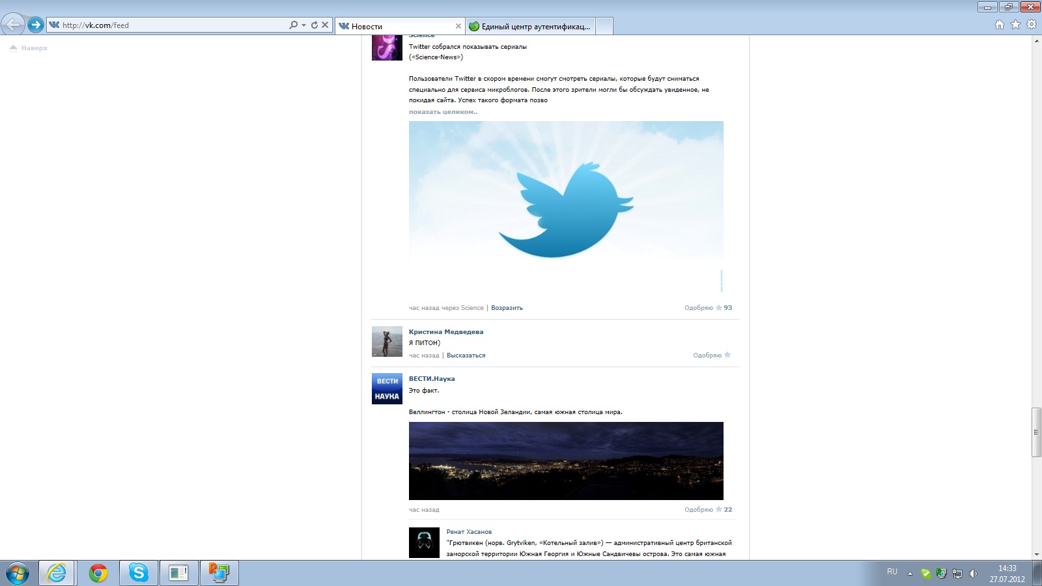1042x586 pixels.
Task: Click Одобряю star with count 93
Action: pyautogui.click(x=709, y=308)
